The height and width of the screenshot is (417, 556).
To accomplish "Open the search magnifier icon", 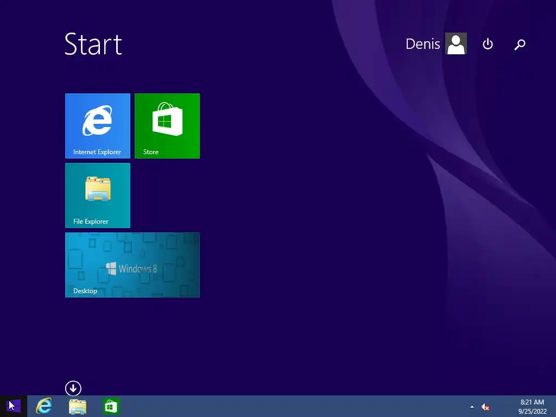I will tap(520, 45).
